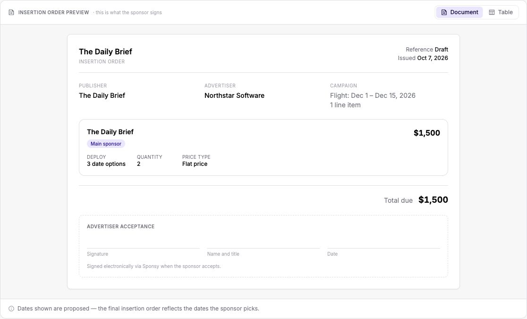The image size is (527, 319).
Task: Switch to the Table view tab
Action: coord(501,12)
